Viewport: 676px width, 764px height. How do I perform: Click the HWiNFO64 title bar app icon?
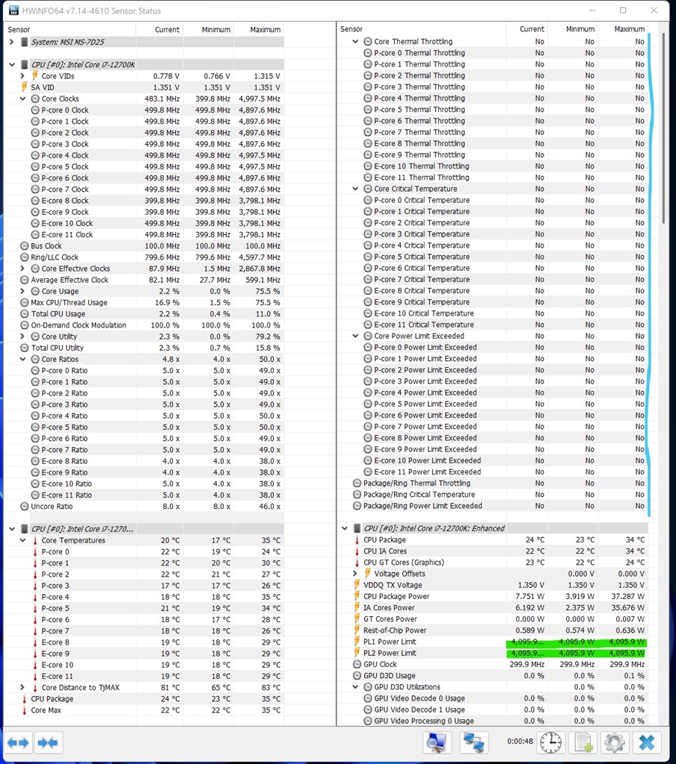[13, 10]
